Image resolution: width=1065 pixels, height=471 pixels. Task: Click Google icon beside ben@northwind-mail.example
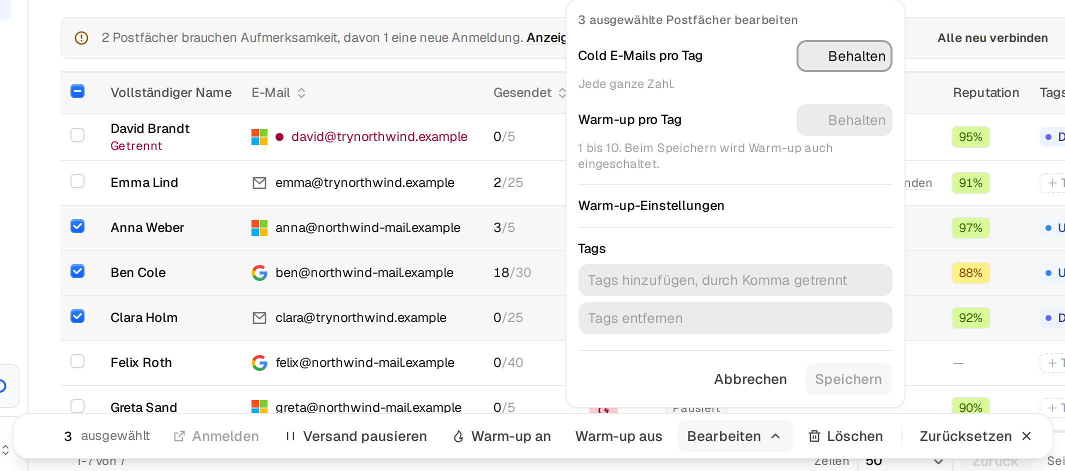[259, 273]
